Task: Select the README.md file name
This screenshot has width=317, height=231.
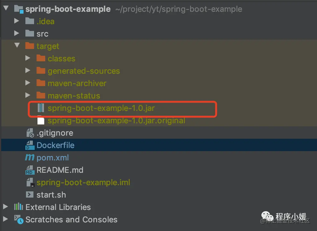Action: (x=60, y=170)
